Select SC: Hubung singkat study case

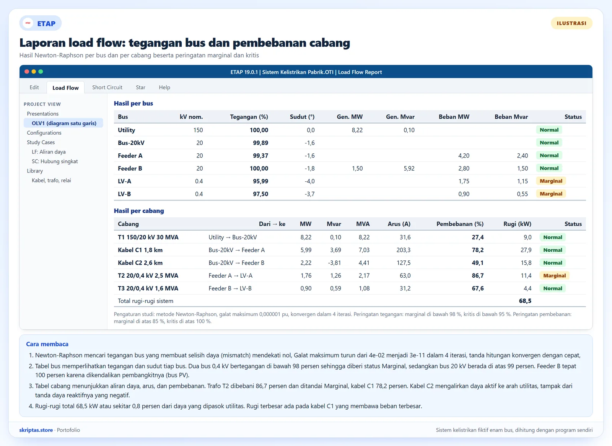coord(55,161)
